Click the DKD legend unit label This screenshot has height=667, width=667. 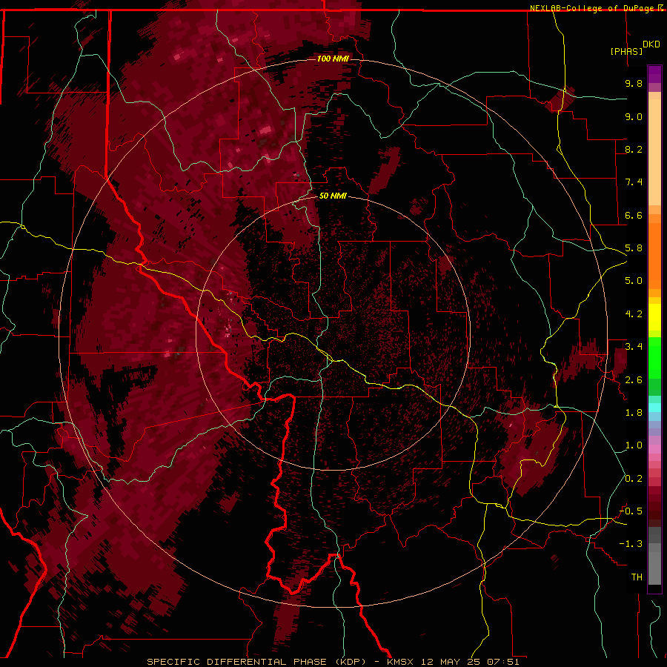651,44
